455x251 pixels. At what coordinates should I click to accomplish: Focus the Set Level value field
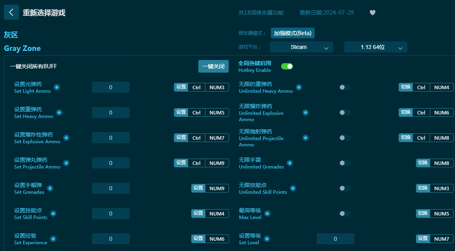pyautogui.click(x=336, y=239)
